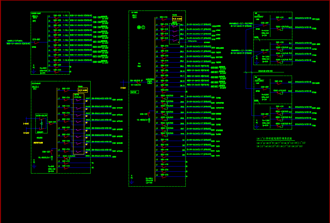The height and width of the screenshot is (223, 330).
Task: Click the 1-1NL7 circuit label
Action: [66, 45]
